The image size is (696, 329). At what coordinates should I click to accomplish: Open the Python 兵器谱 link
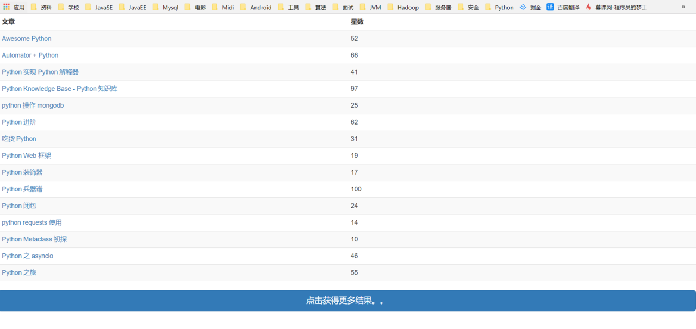click(x=22, y=189)
